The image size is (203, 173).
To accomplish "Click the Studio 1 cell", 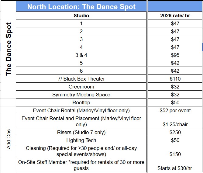I will [x=81, y=23].
